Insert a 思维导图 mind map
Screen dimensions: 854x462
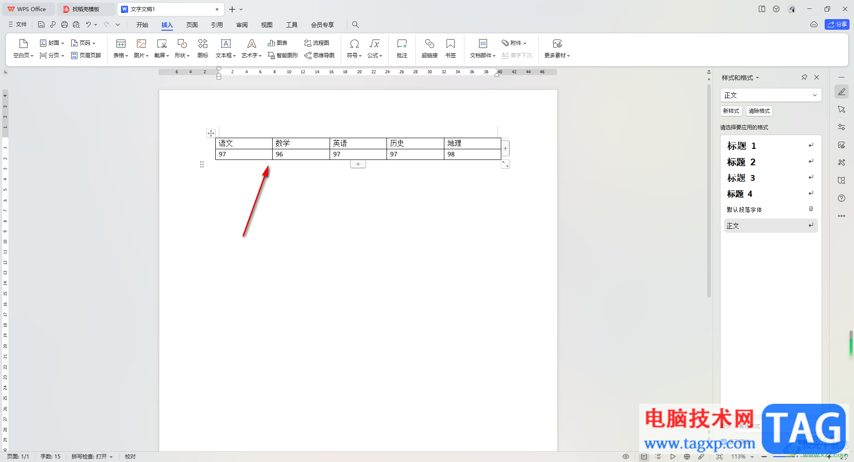319,56
